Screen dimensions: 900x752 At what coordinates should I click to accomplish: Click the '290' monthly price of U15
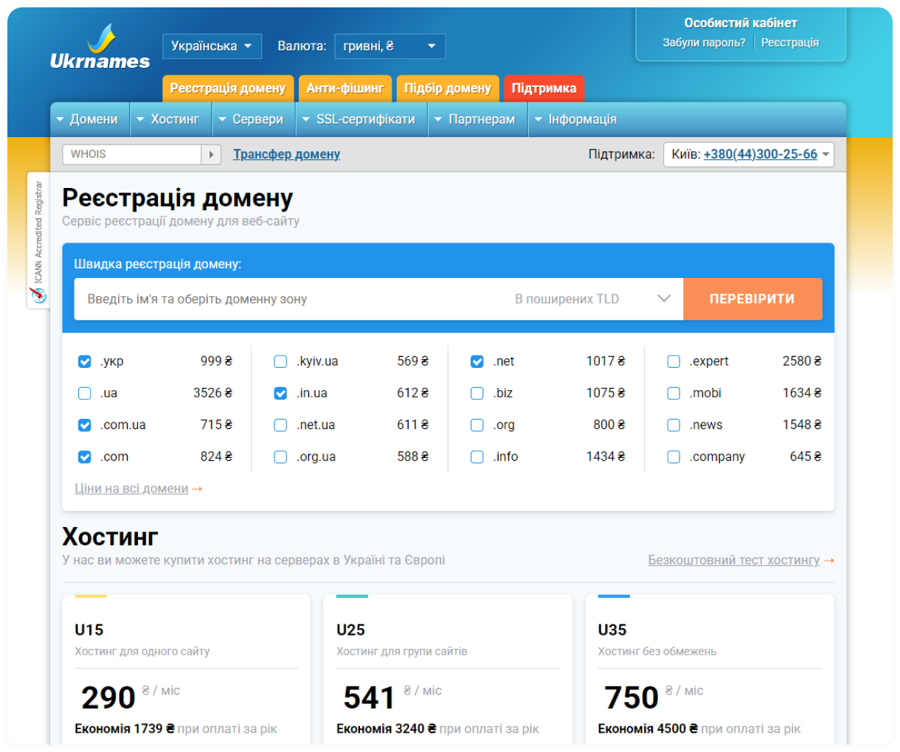tap(108, 697)
